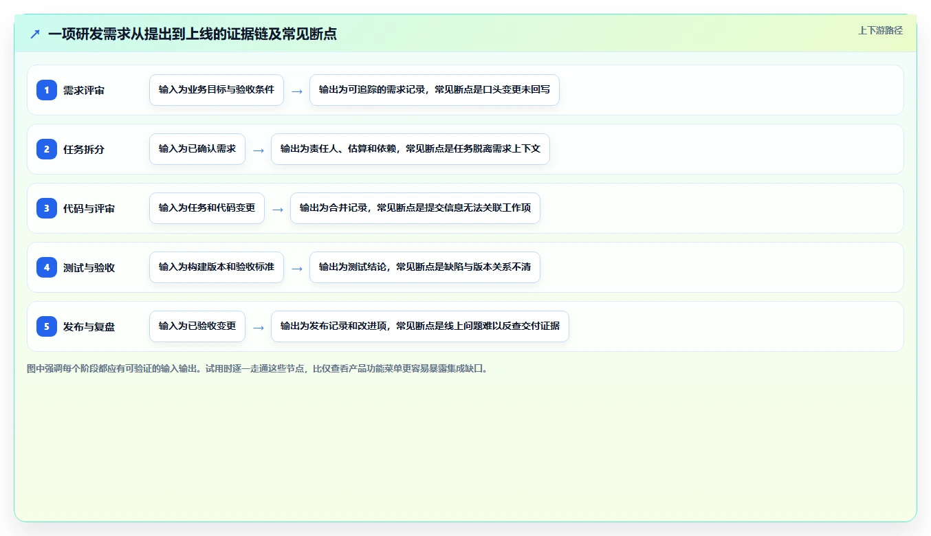This screenshot has height=536, width=931.
Task: Click the 需求评审 stage label
Action: click(x=84, y=90)
